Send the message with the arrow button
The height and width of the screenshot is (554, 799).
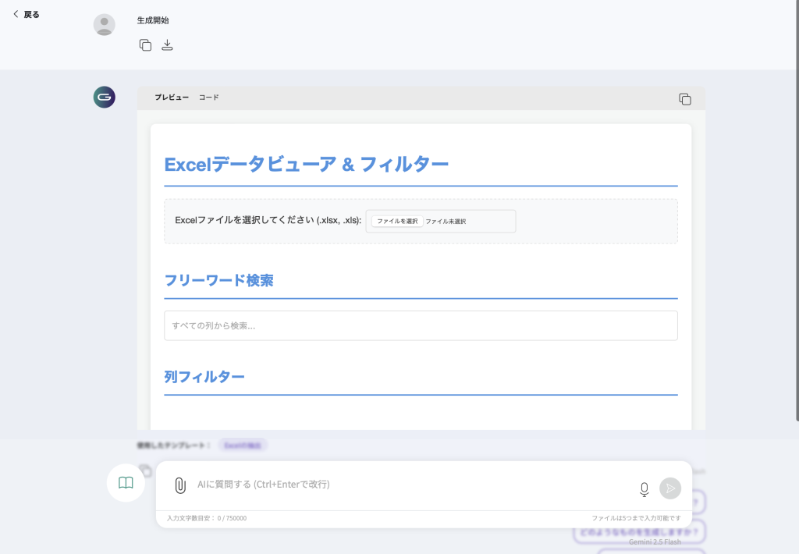coord(669,488)
